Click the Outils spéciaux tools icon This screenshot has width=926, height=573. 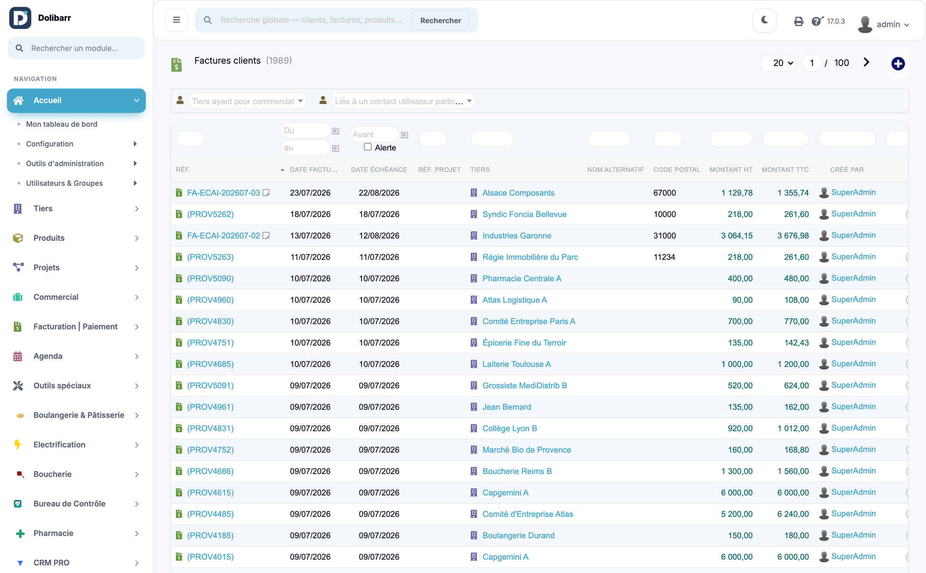pos(18,385)
